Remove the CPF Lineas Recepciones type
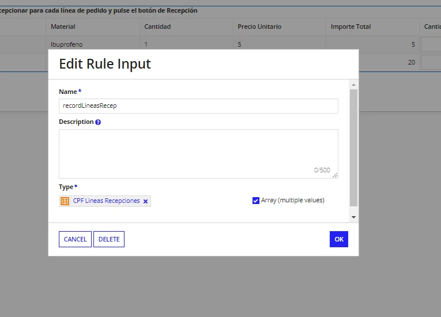Viewport: 441px width, 317px height. 145,201
